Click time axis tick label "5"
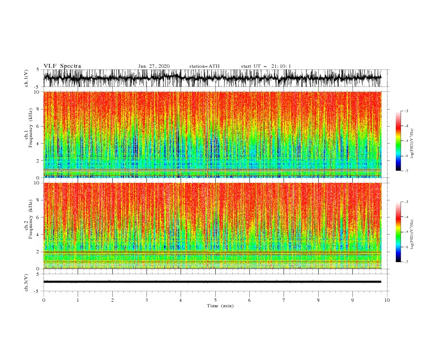436x337 pixels. pos(215,300)
